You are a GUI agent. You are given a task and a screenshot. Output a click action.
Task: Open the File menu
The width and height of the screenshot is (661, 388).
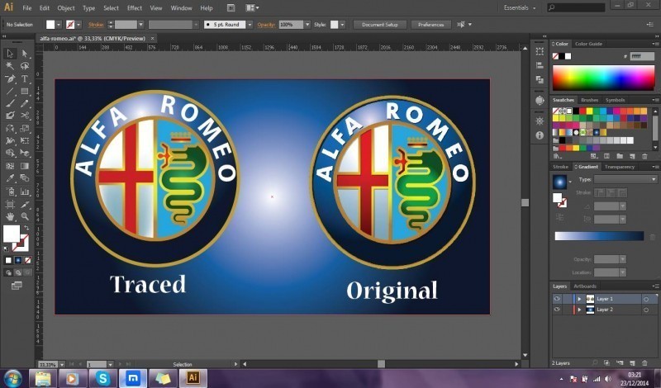27,8
